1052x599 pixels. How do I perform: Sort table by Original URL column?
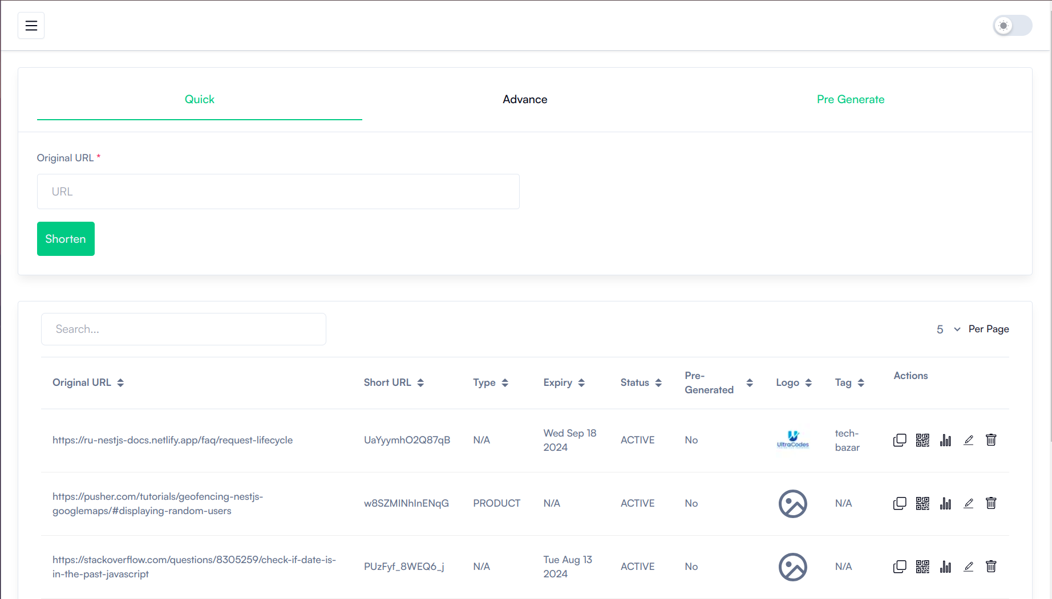(x=120, y=383)
